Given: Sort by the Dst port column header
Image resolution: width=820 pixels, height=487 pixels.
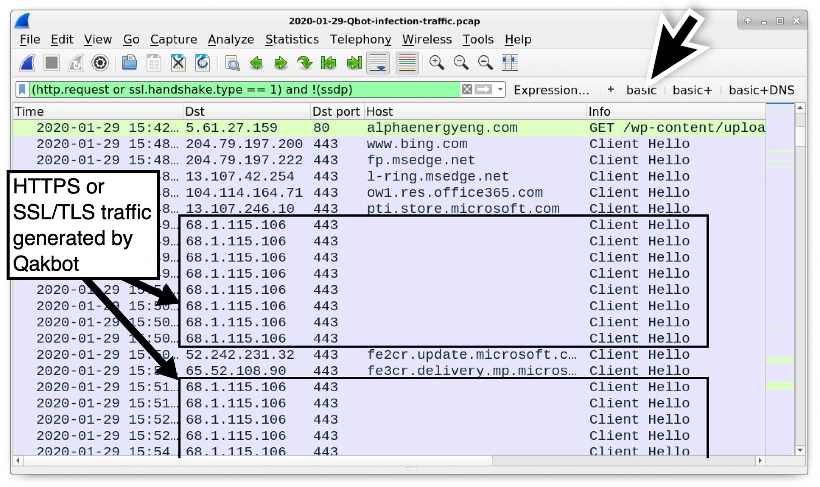Looking at the screenshot, I should [x=337, y=111].
